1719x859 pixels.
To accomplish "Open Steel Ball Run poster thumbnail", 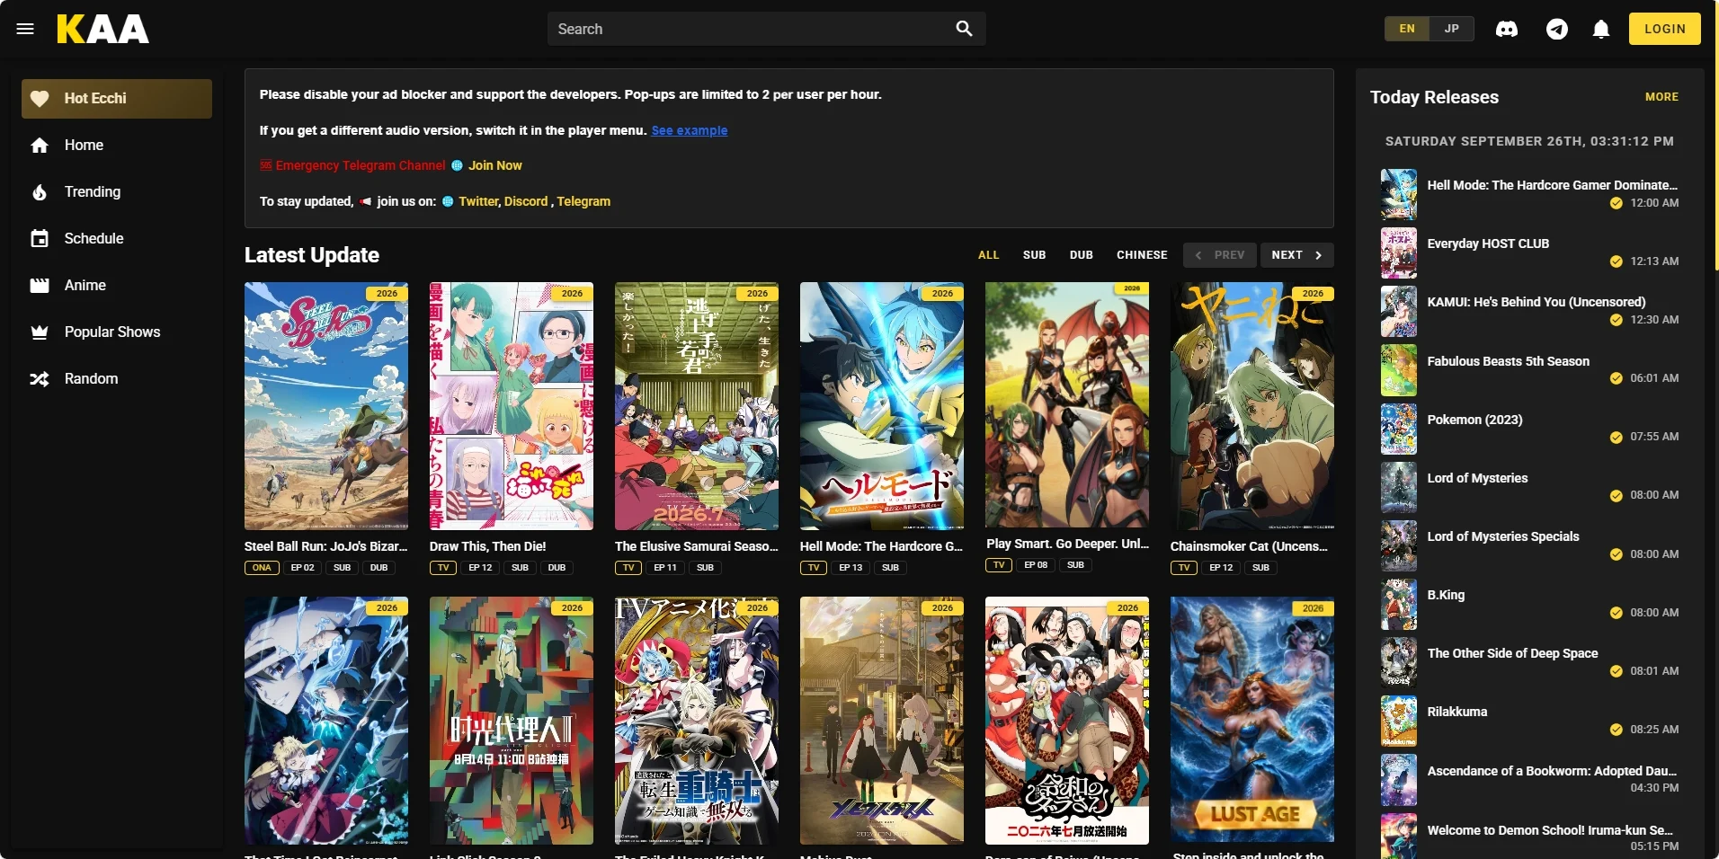I will (x=326, y=406).
